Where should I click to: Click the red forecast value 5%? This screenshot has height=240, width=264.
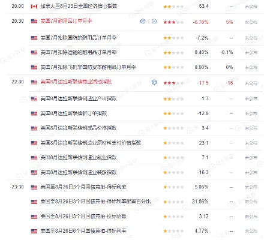[x=229, y=22]
